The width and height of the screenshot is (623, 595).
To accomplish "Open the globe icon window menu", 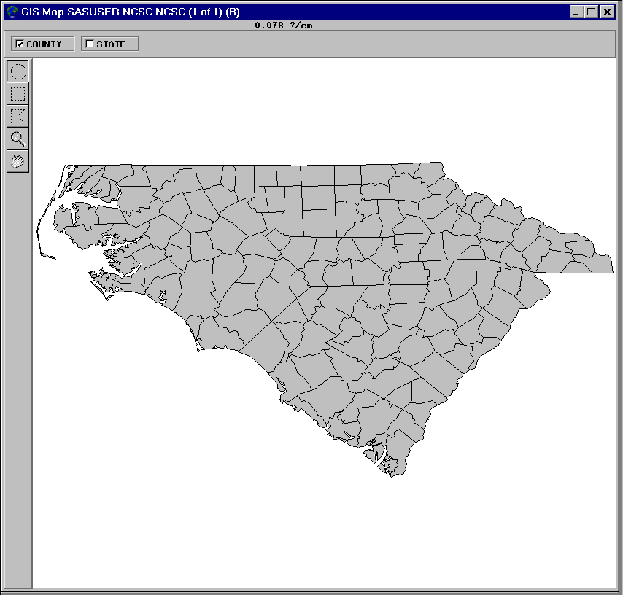I will [x=11, y=12].
